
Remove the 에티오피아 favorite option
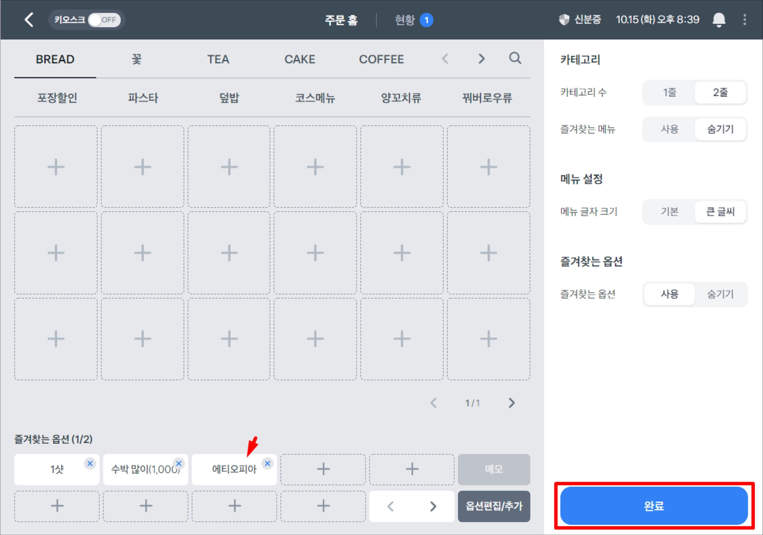(x=267, y=463)
